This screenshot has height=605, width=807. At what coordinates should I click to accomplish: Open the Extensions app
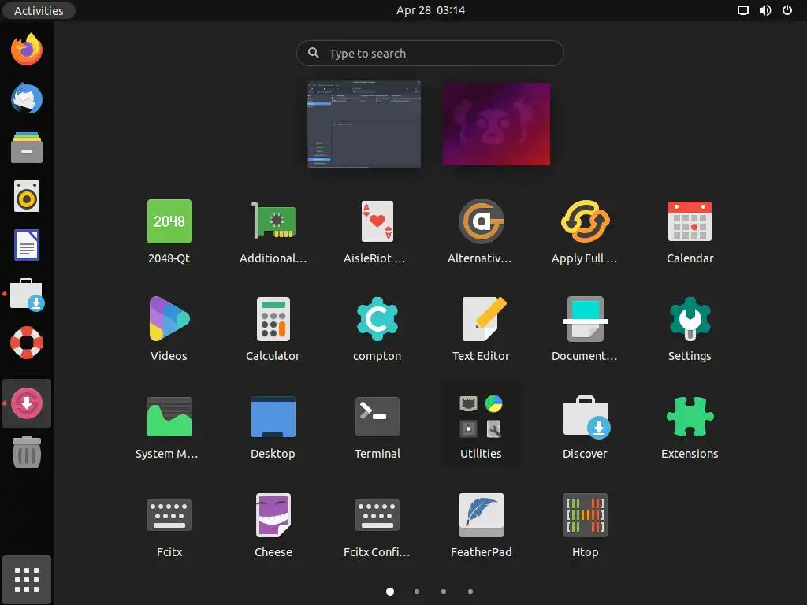(690, 427)
